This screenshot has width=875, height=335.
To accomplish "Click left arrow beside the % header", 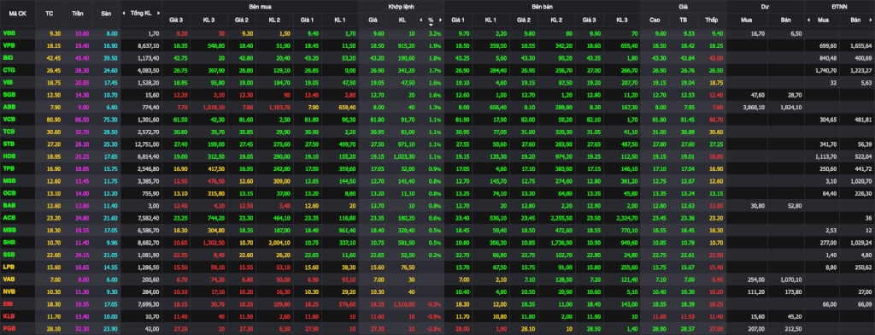I will [421, 21].
